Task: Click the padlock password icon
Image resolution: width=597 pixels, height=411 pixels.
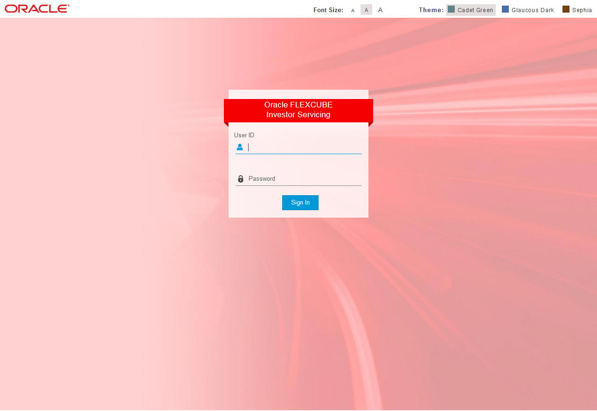Action: tap(241, 179)
